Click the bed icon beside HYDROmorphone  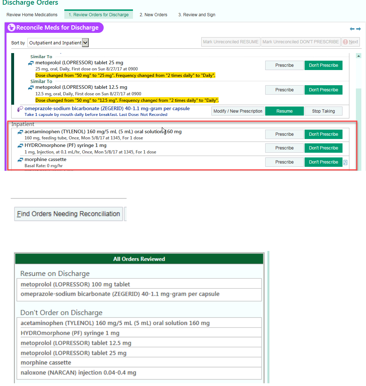pos(21,146)
